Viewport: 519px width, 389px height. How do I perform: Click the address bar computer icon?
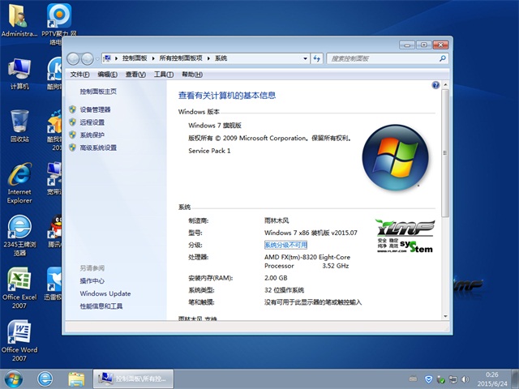(107, 58)
